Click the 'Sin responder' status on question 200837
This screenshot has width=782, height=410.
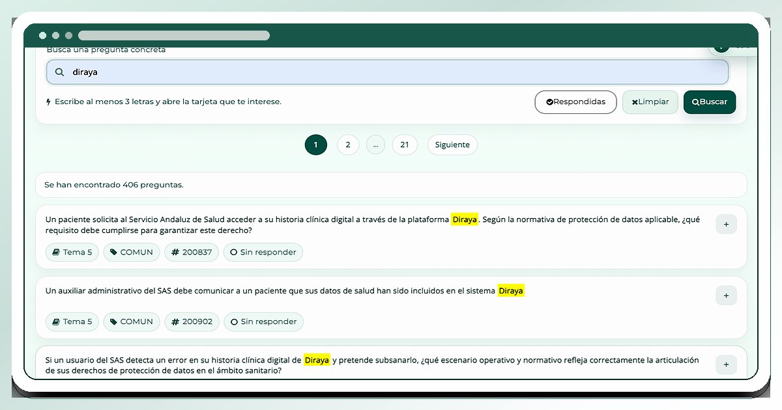pyautogui.click(x=263, y=253)
